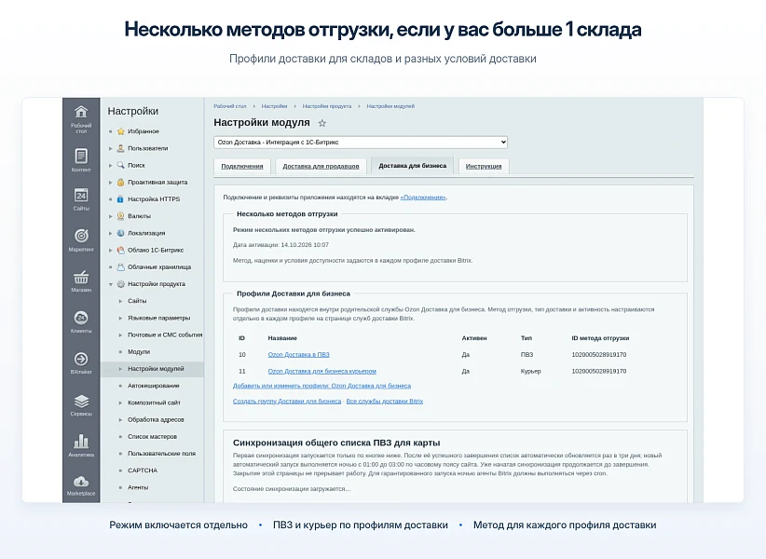The width and height of the screenshot is (766, 559).
Task: Click the Облако 1С-Битрикс icon
Action: [x=120, y=250]
